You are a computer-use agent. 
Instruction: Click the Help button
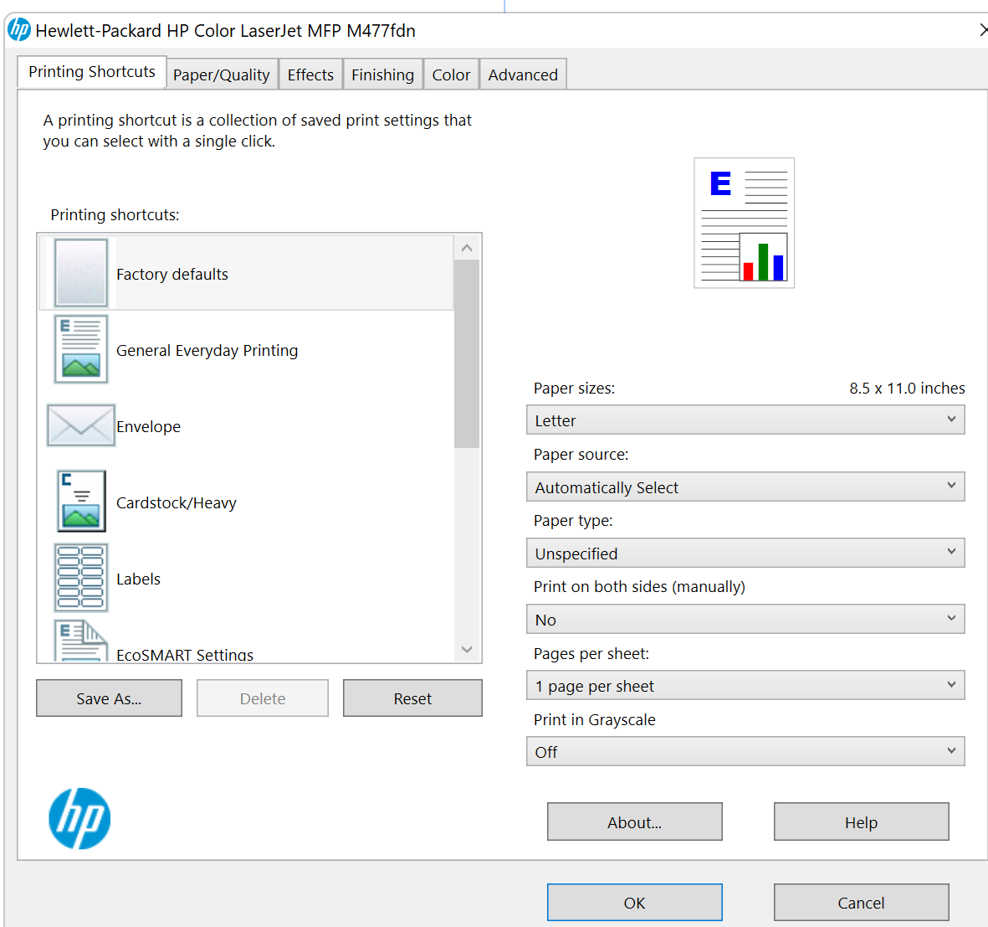click(862, 821)
